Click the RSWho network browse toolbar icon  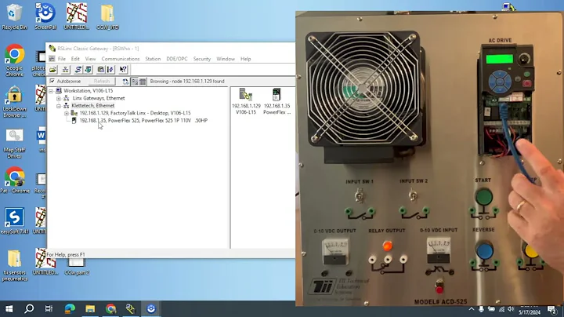[66, 70]
